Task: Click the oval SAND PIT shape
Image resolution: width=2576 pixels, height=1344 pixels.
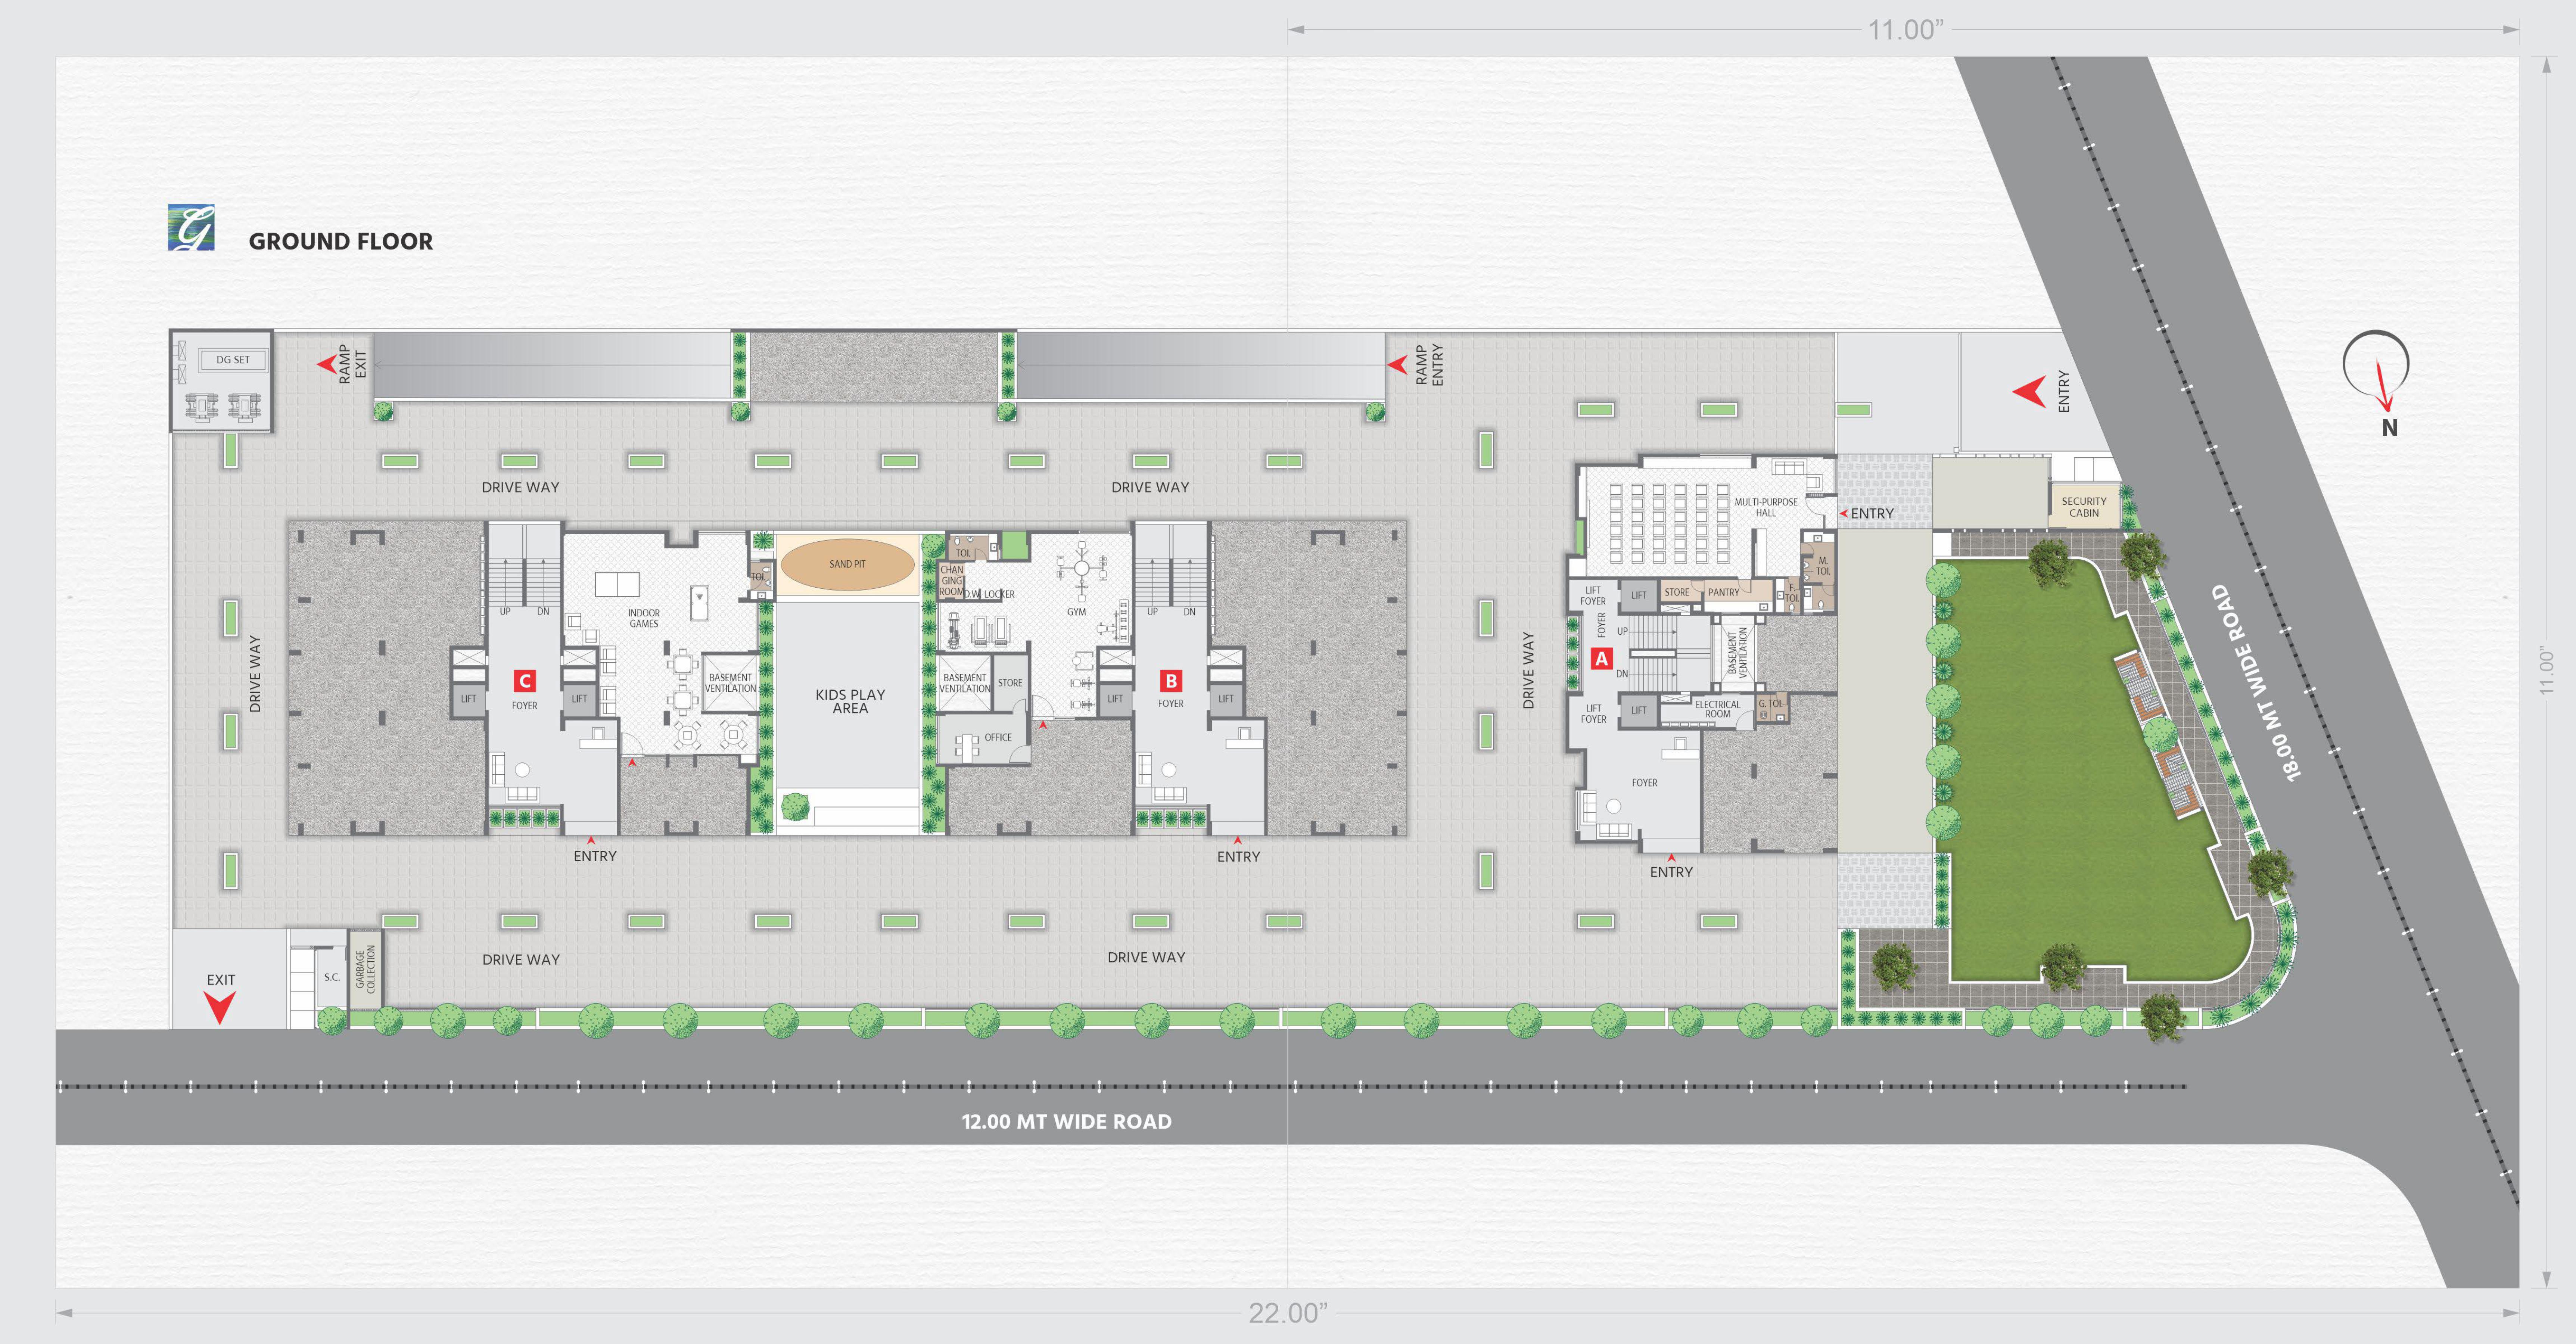Action: click(x=847, y=565)
